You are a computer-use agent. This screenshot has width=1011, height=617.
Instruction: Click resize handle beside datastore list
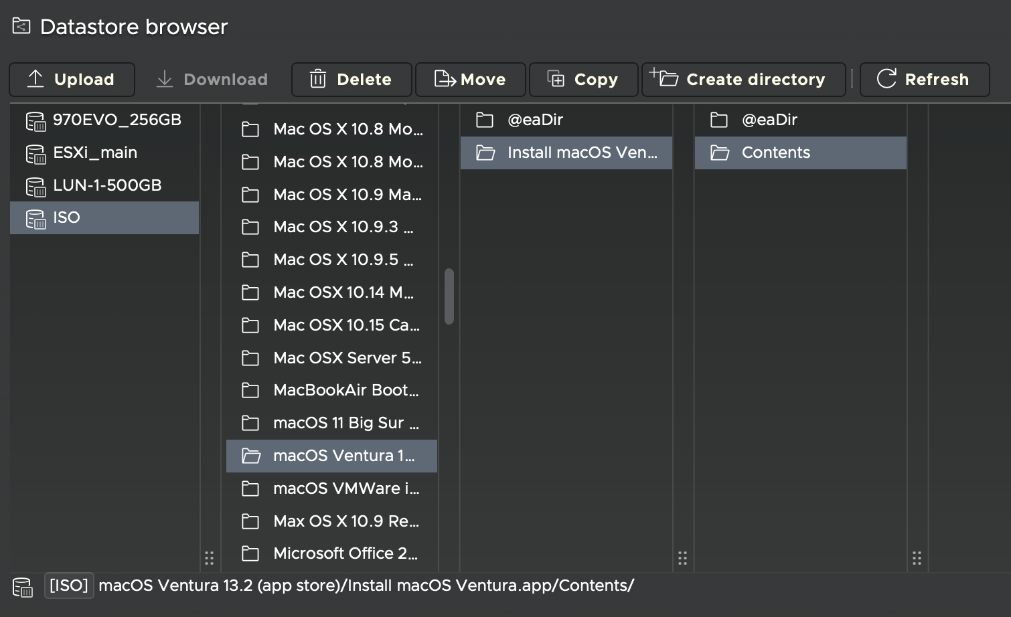[209, 558]
